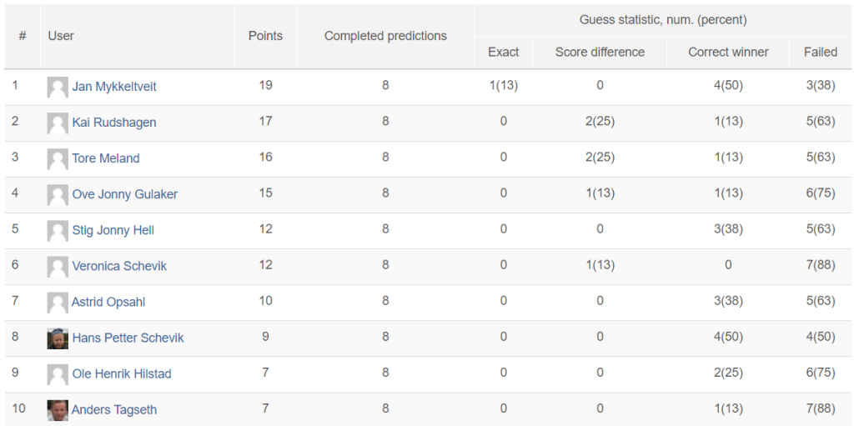The height and width of the screenshot is (426, 854).
Task: Click Hans Petter Schevik's profile photo
Action: pyautogui.click(x=58, y=338)
